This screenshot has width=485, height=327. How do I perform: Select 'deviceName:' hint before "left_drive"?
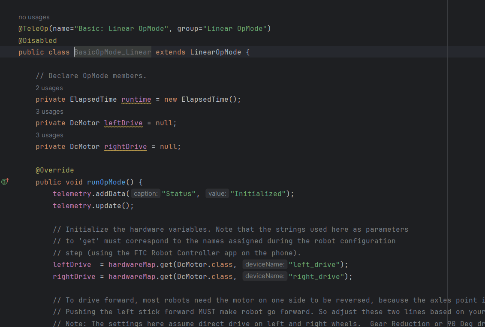point(265,264)
